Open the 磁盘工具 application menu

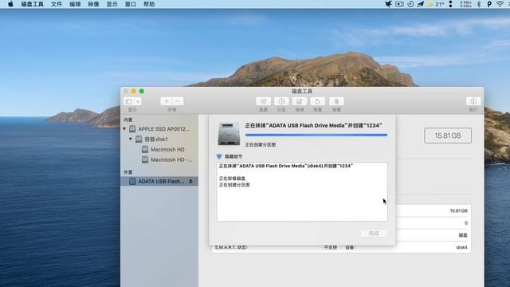coord(32,4)
